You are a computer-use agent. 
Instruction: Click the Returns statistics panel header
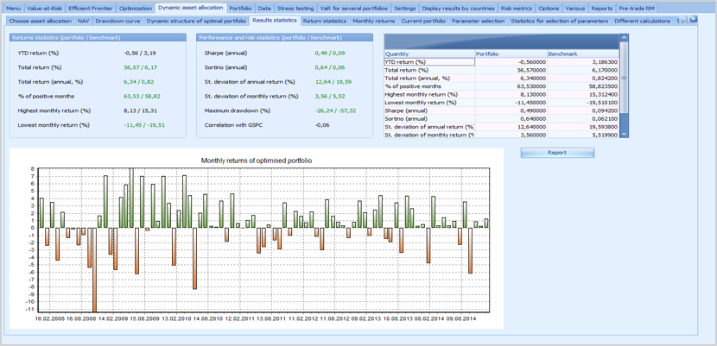coord(98,38)
